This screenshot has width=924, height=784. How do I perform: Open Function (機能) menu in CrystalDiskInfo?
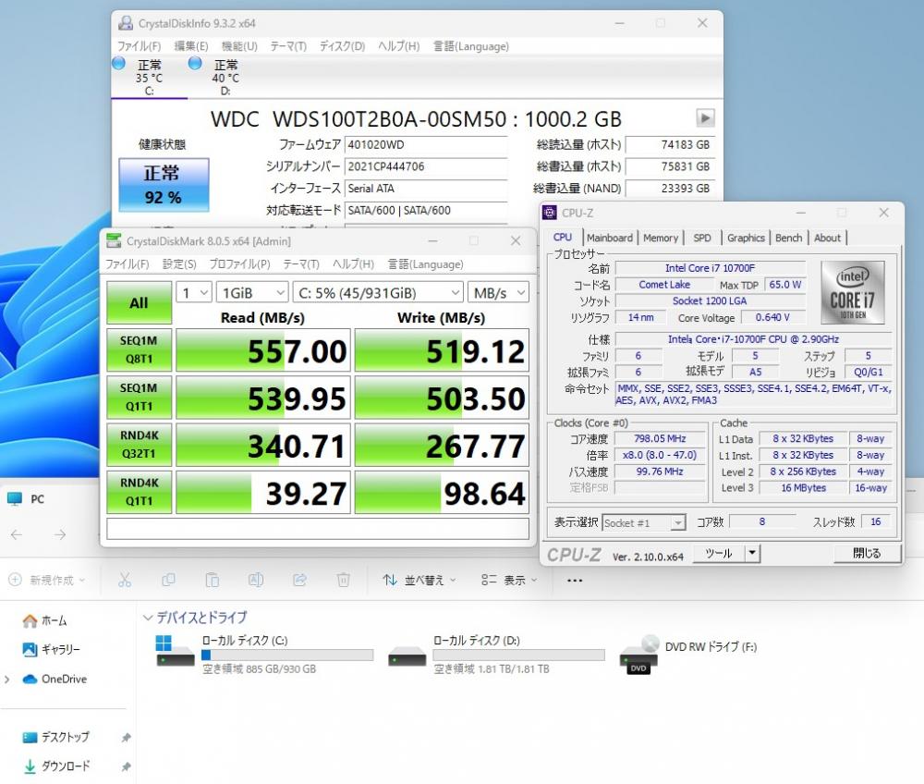(x=239, y=46)
